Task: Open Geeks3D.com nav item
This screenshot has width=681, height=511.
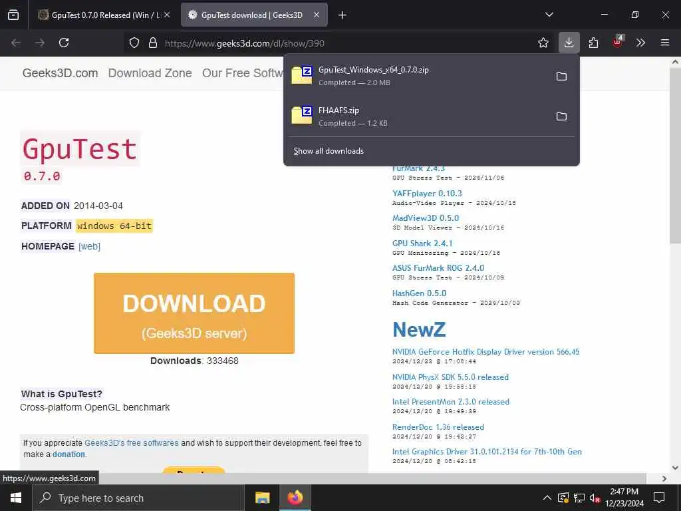Action: pos(61,73)
